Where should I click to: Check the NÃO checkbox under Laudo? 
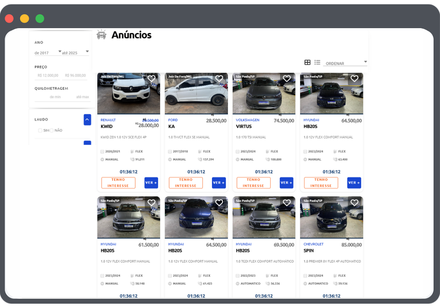52,130
